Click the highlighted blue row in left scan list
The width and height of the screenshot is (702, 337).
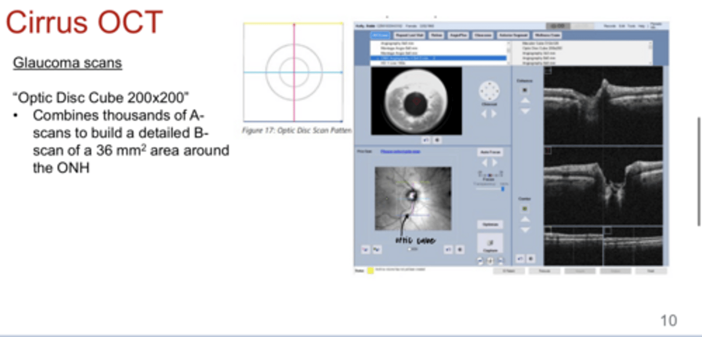[439, 58]
